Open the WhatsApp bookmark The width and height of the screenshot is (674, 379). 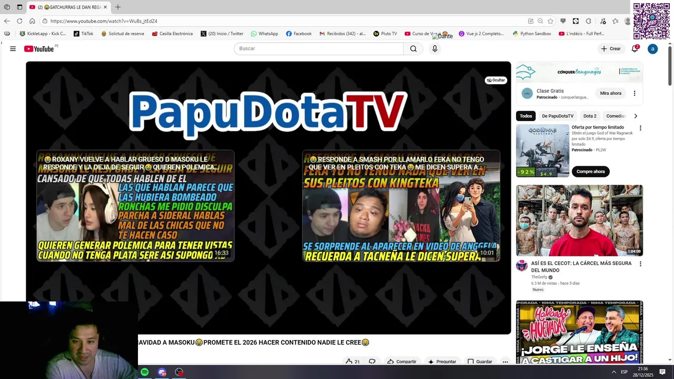click(x=264, y=34)
